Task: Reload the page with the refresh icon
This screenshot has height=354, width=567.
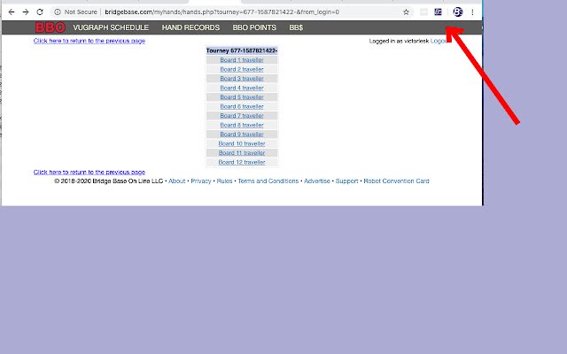Action: pos(40,12)
